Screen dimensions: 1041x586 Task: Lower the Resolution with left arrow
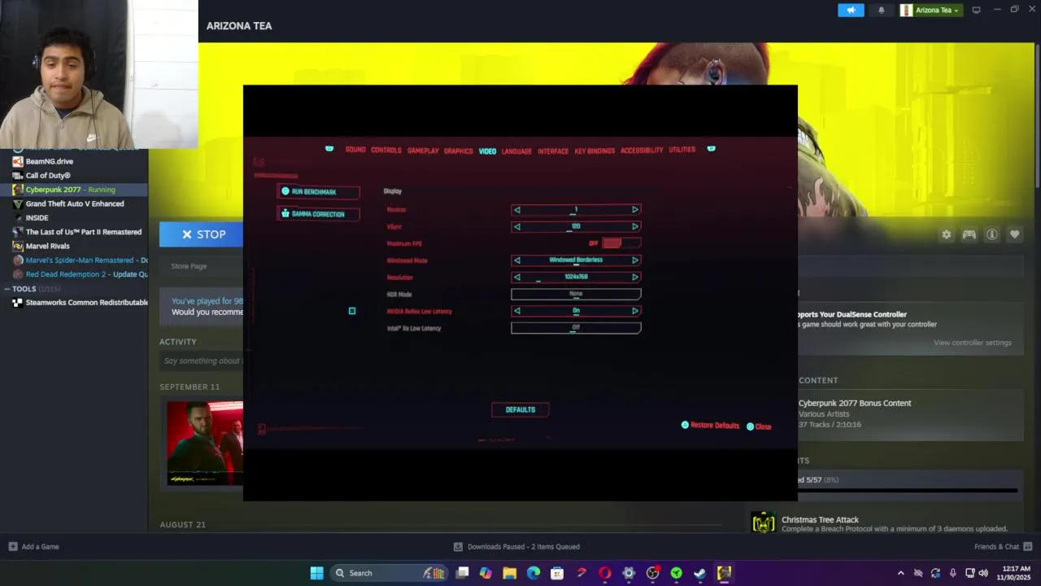pos(516,277)
